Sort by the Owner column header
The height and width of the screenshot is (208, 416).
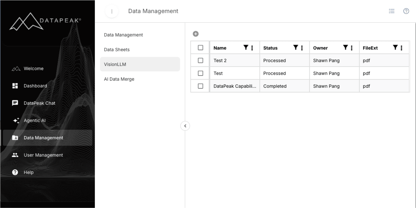(x=320, y=48)
